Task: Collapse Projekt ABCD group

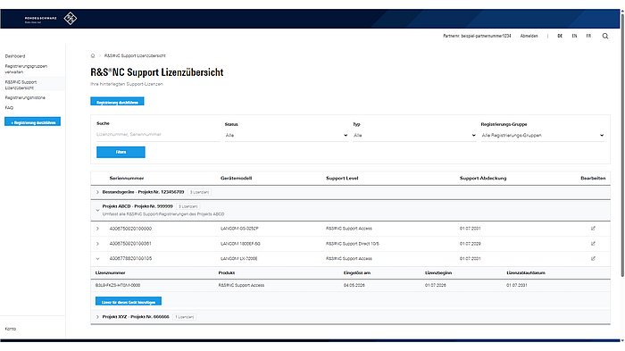Action: tap(97, 210)
